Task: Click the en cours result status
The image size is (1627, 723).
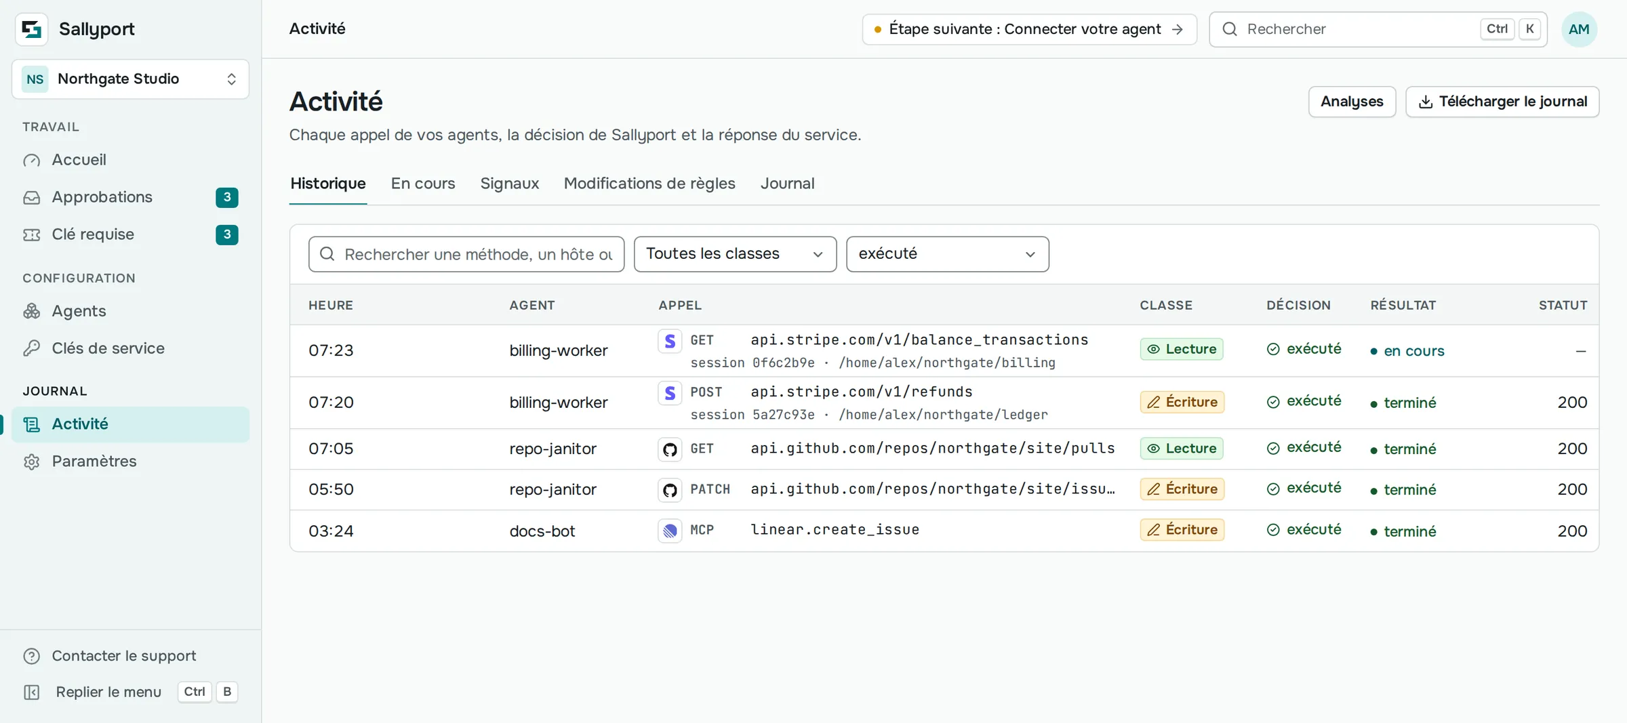Action: (x=1407, y=351)
